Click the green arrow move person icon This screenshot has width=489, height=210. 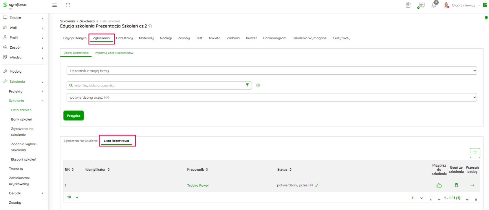(472, 185)
